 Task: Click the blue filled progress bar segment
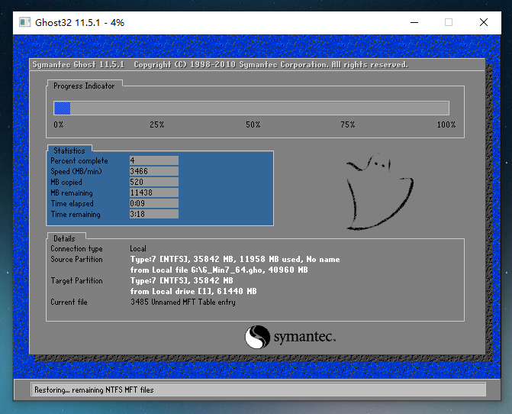(x=63, y=108)
